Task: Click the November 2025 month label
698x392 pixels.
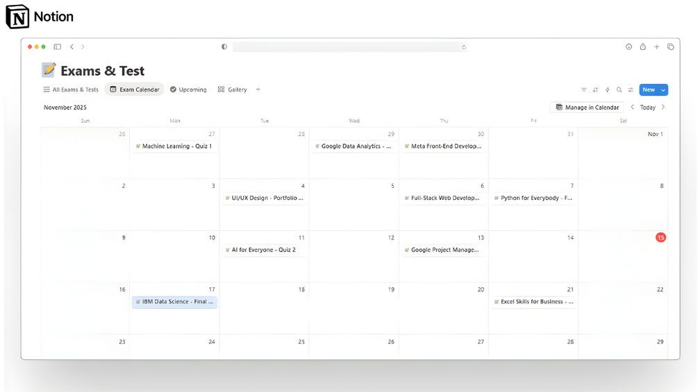Action: (x=65, y=107)
